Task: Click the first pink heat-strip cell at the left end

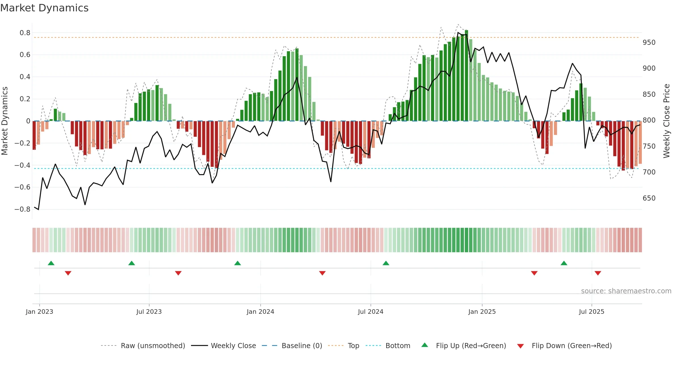Action: pos(34,240)
